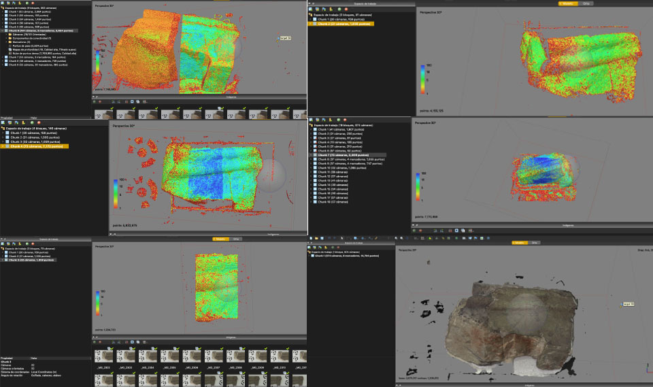Viewport: 653px width, 387px height.
Task: Open the first photo thumbnail in bottom-left photos pane
Action: click(x=104, y=356)
